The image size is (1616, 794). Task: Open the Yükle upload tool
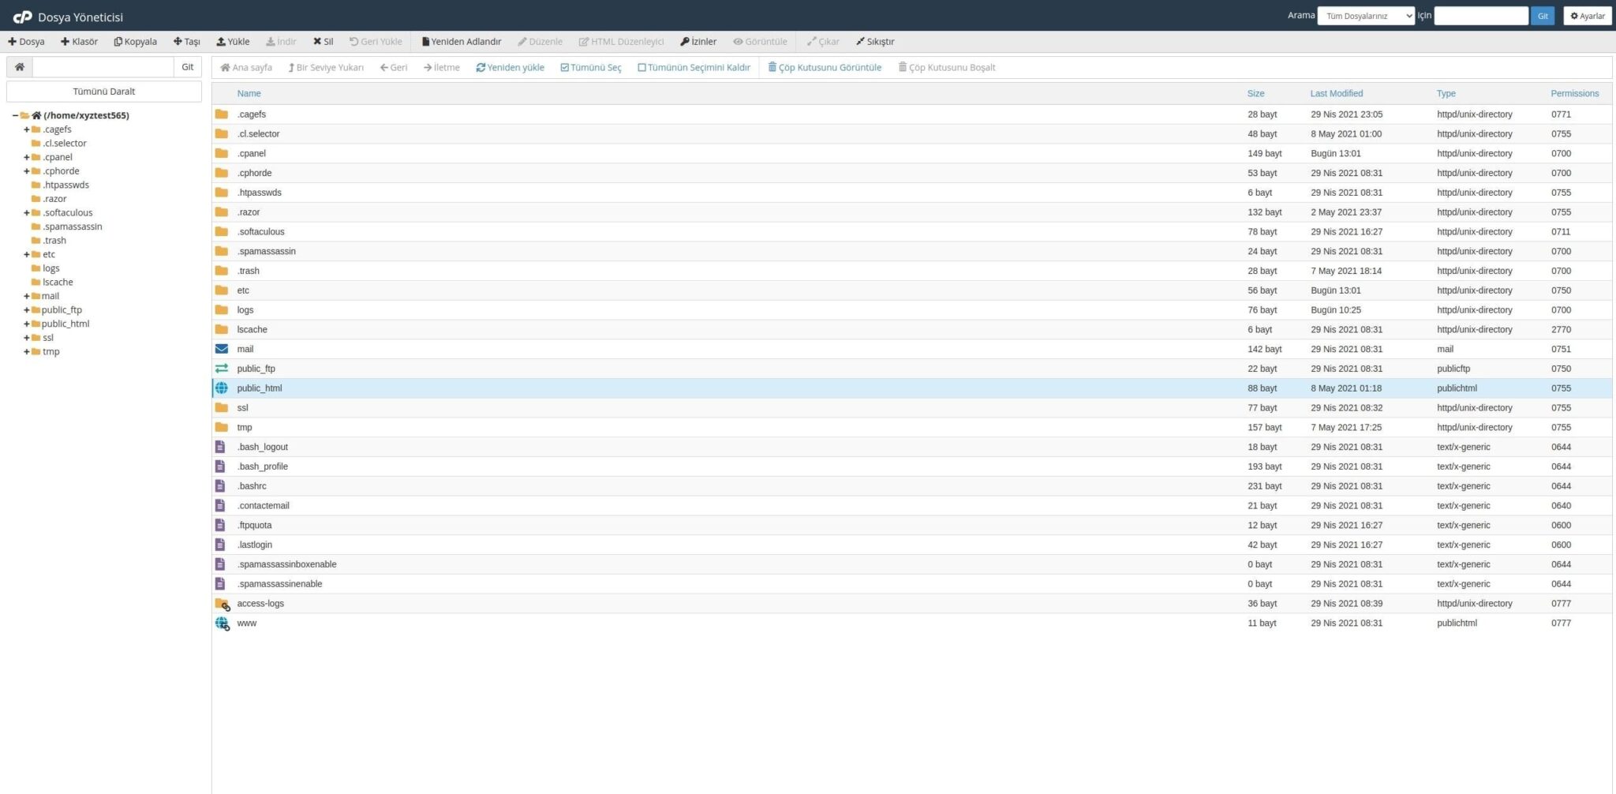(233, 42)
